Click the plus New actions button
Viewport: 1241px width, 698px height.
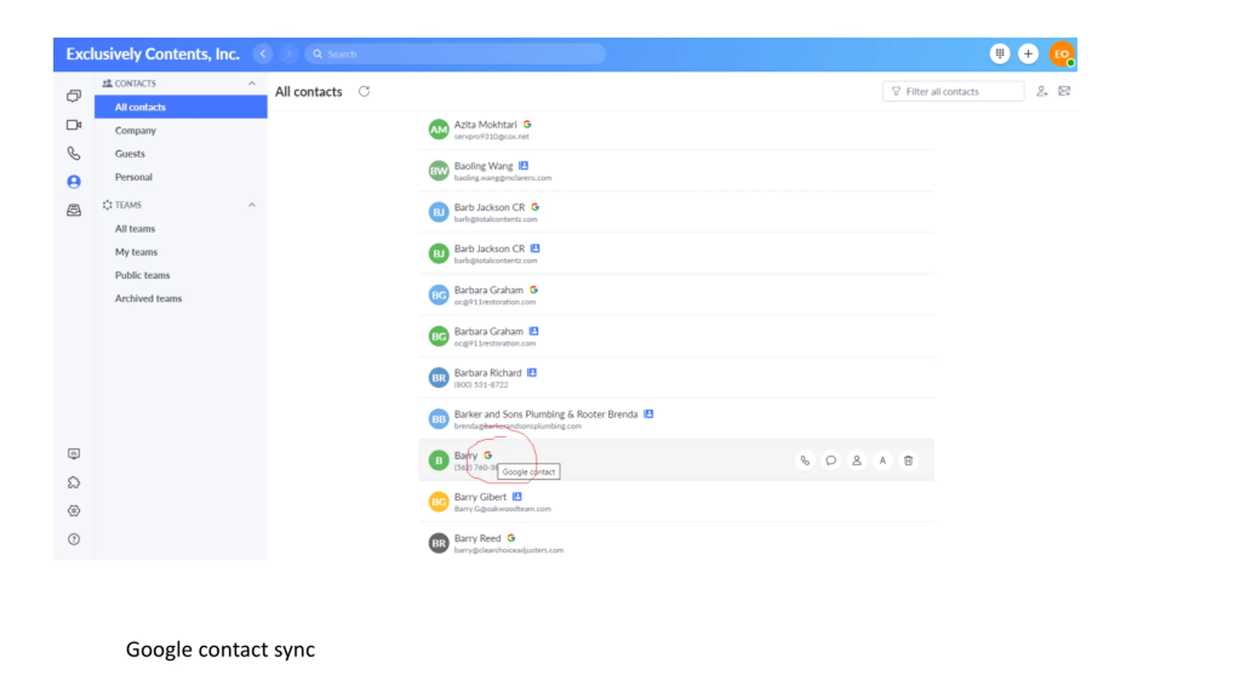pos(1028,54)
